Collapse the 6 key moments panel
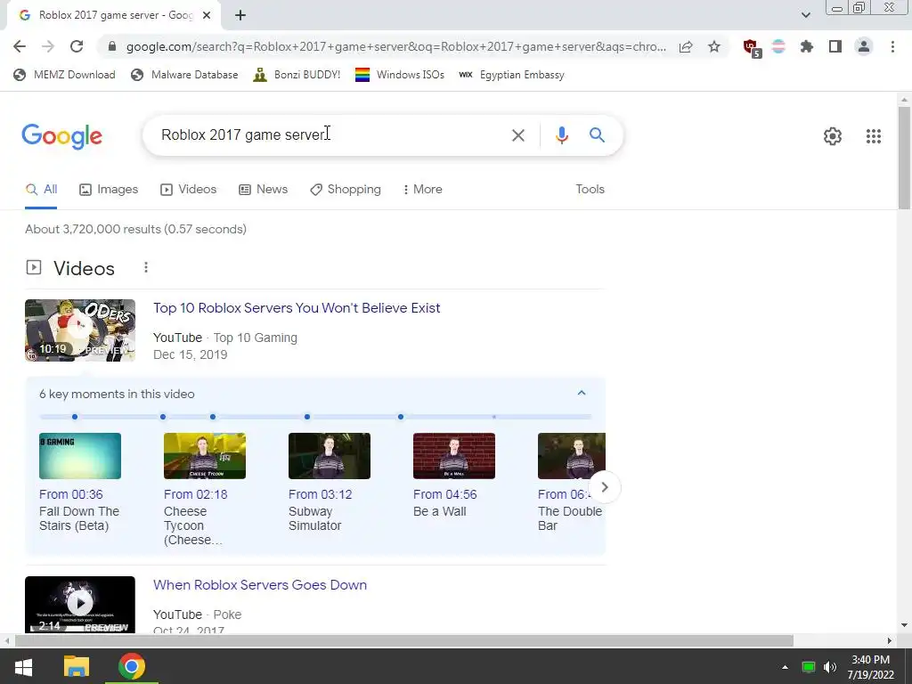Image resolution: width=912 pixels, height=684 pixels. 581,393
